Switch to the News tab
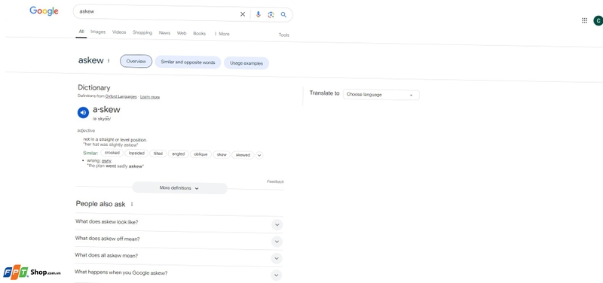The height and width of the screenshot is (283, 603). (x=164, y=33)
